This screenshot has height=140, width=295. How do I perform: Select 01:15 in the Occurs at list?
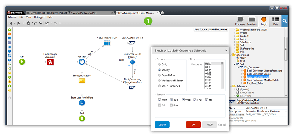click(x=208, y=80)
